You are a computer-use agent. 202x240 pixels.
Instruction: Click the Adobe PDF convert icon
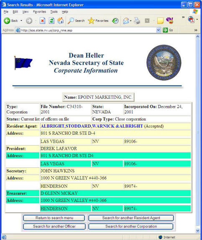[191, 20]
